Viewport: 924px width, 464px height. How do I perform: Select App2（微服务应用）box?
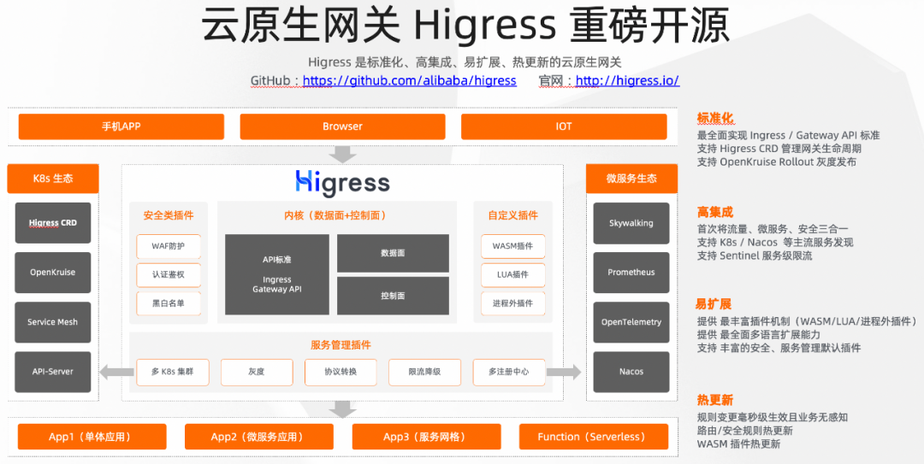[x=259, y=437]
